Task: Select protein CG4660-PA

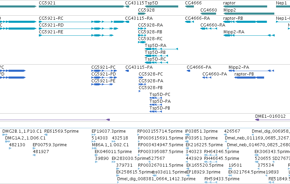Action: tap(215, 74)
